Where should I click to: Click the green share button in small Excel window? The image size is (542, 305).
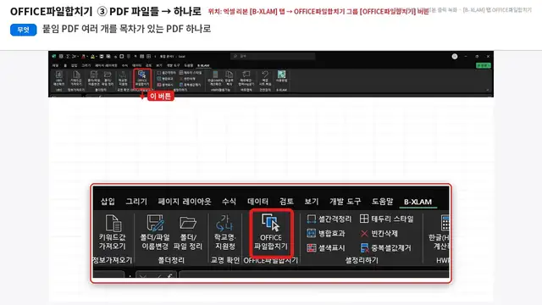tap(484, 65)
